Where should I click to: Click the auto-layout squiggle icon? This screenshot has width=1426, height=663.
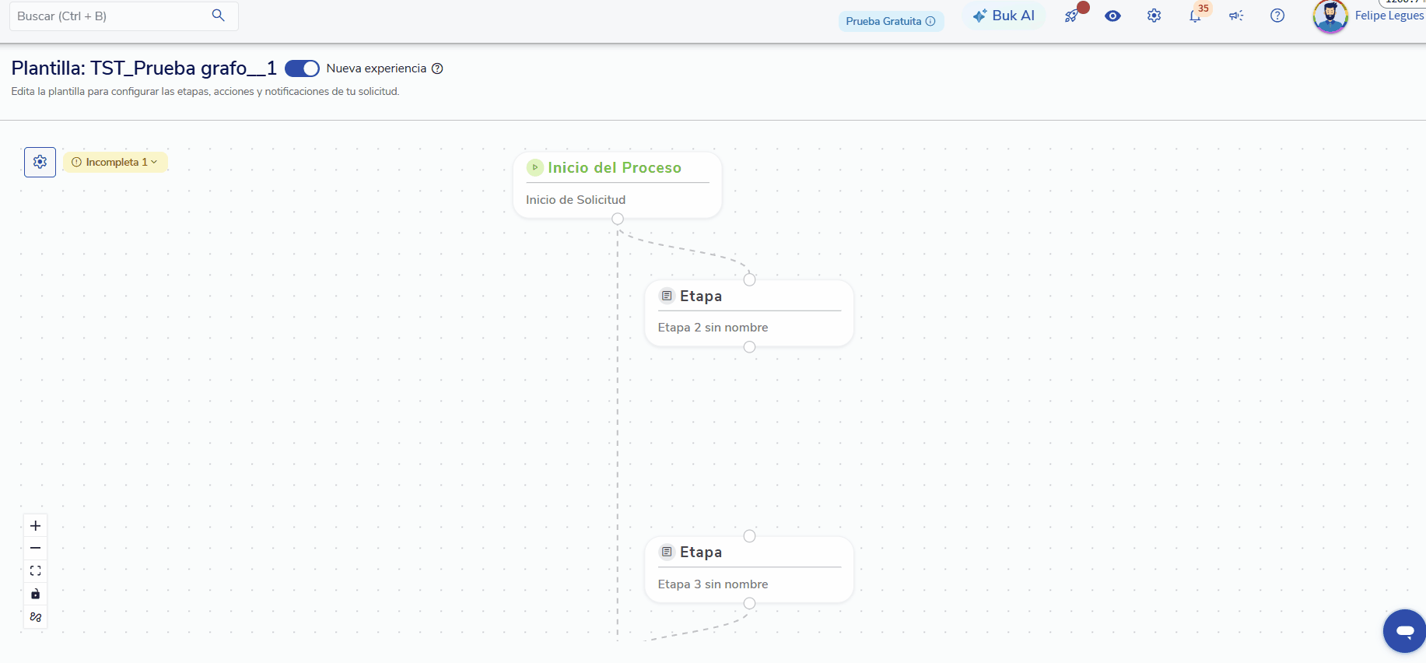pos(35,617)
